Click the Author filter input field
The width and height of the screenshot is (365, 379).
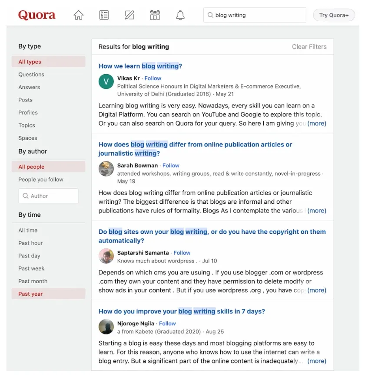[48, 196]
